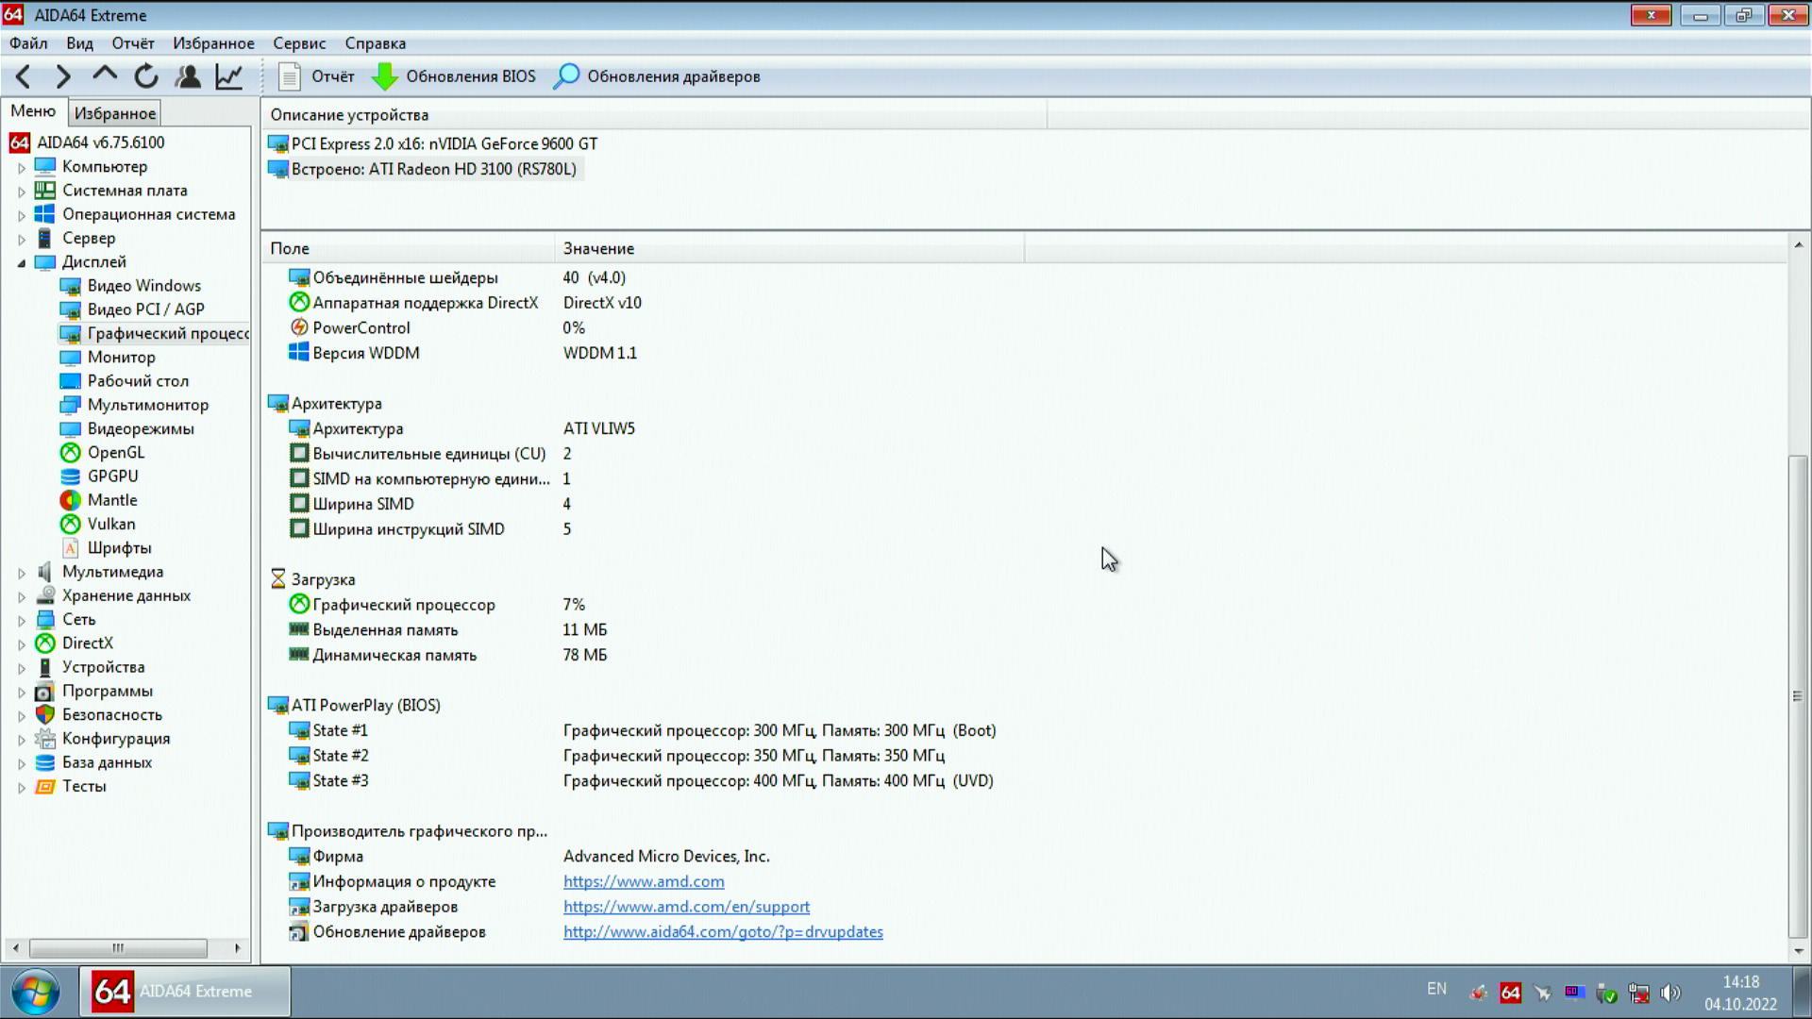
Task: Click the up level arrow icon
Action: [x=105, y=75]
